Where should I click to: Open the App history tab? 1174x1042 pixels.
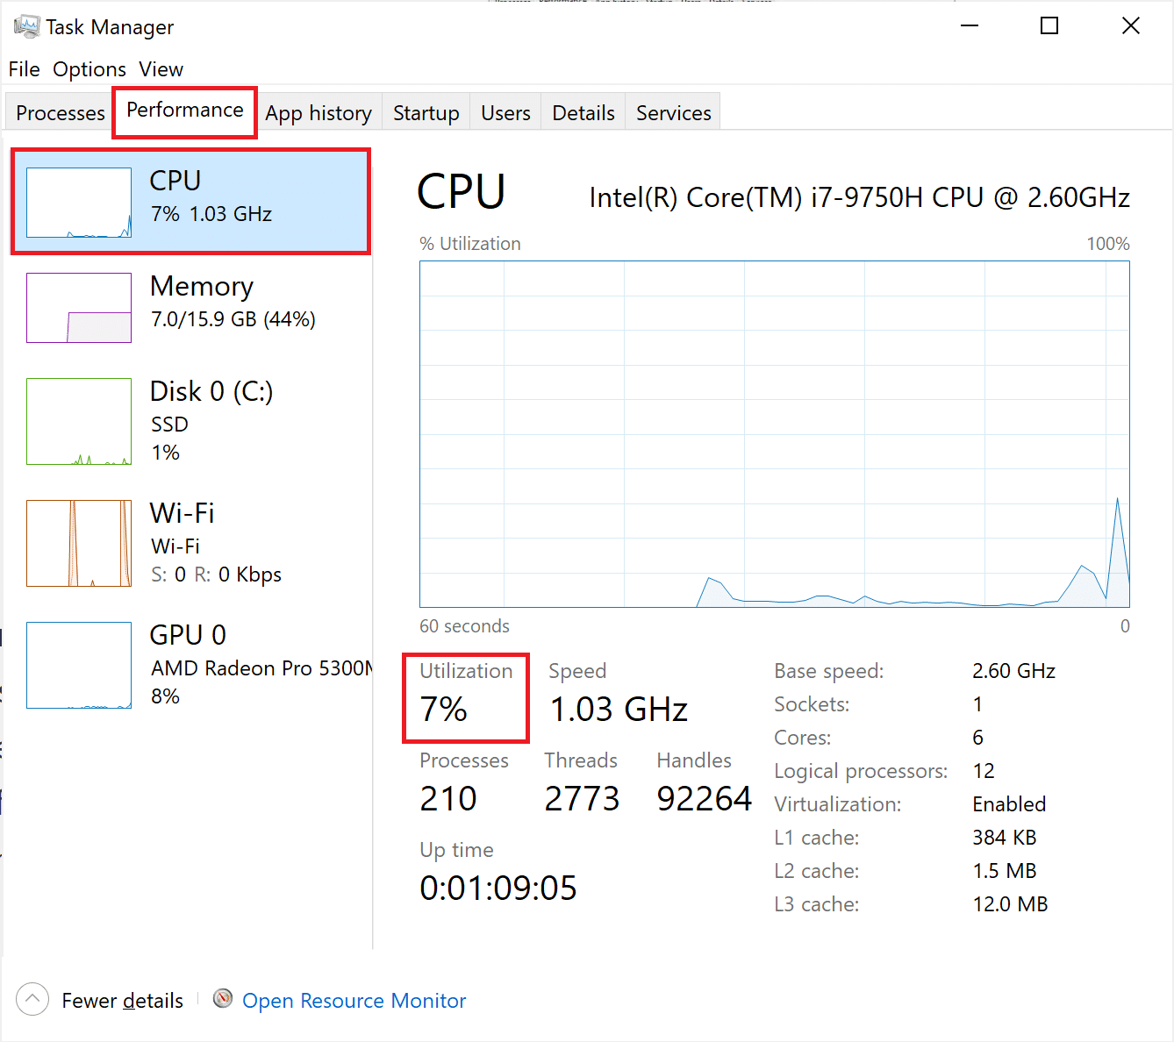point(319,112)
